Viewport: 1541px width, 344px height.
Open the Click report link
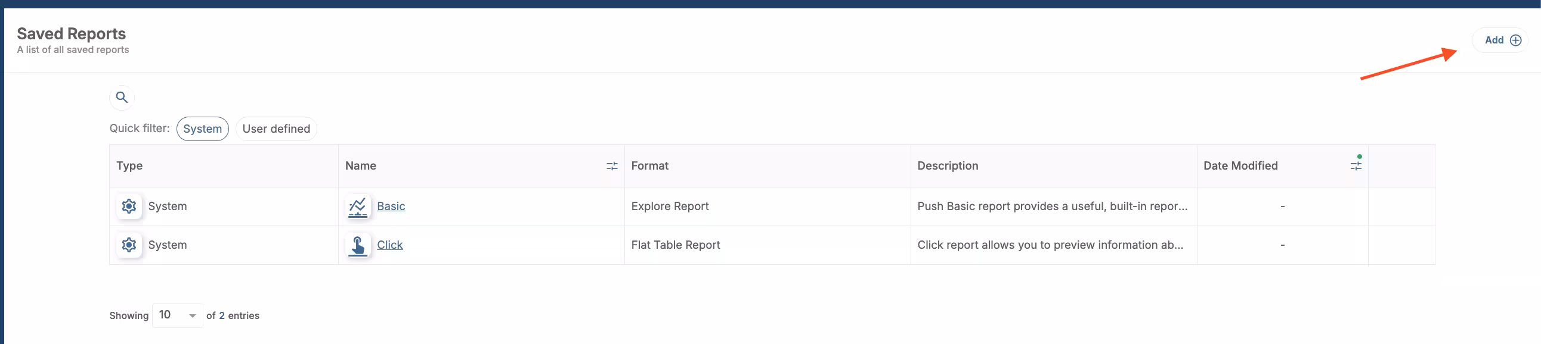[x=389, y=245]
